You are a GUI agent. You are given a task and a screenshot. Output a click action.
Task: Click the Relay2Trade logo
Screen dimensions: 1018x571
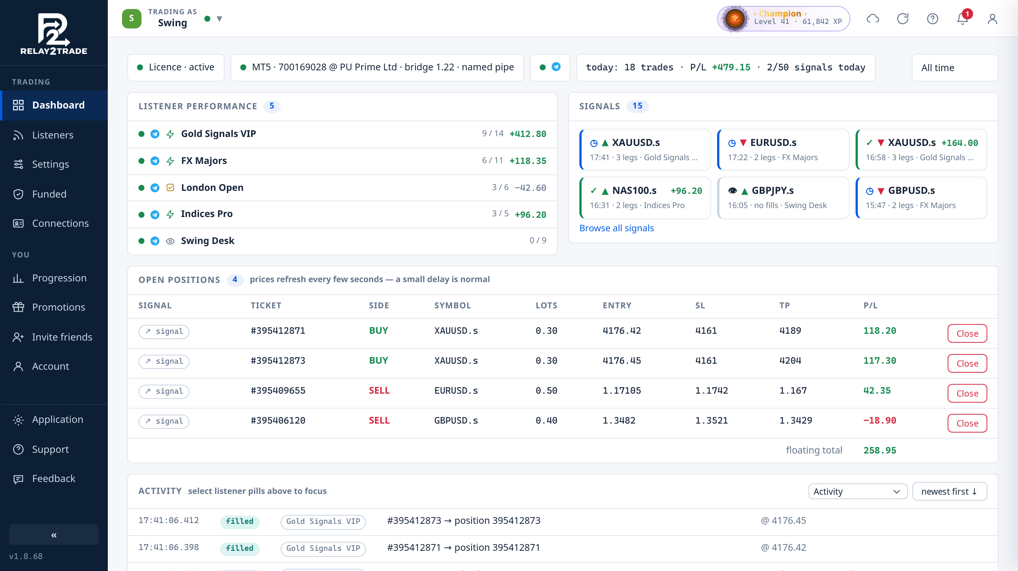(x=54, y=34)
